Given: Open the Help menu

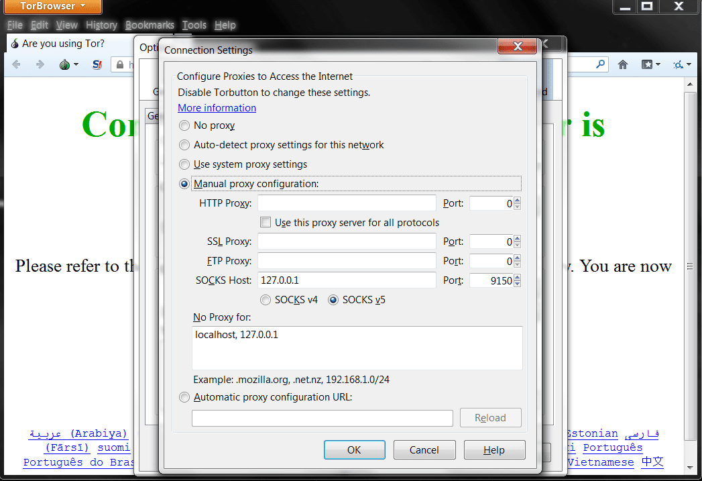Looking at the screenshot, I should tap(225, 25).
